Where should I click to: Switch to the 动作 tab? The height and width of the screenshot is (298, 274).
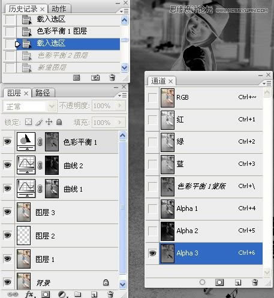pyautogui.click(x=59, y=9)
